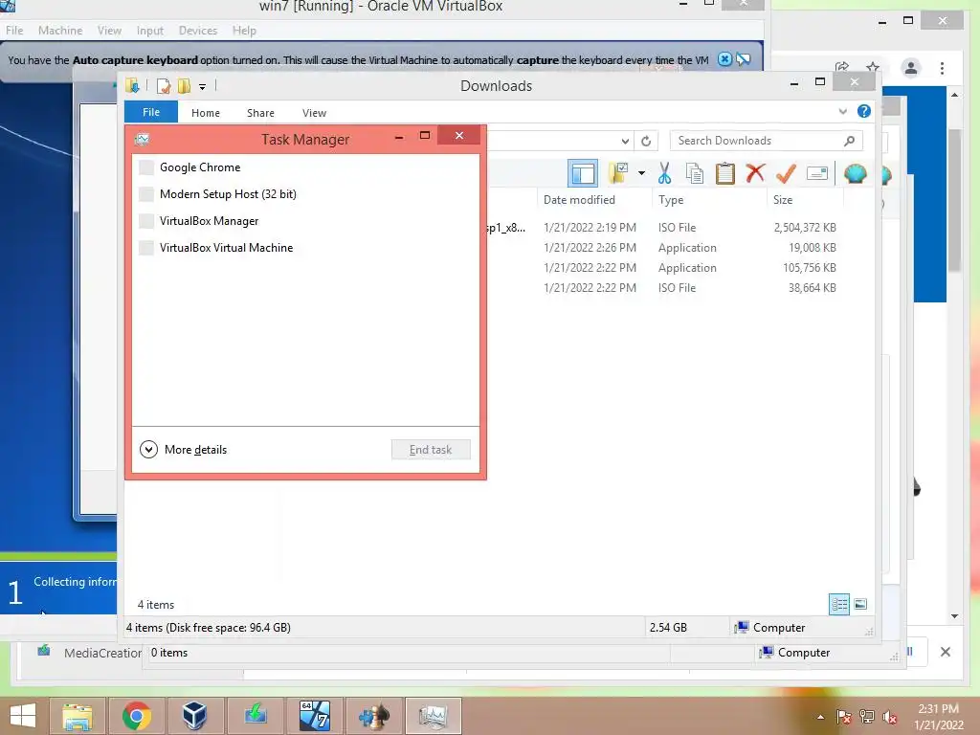This screenshot has width=980, height=735.
Task: Click the Cut scissors icon
Action: pos(664,174)
